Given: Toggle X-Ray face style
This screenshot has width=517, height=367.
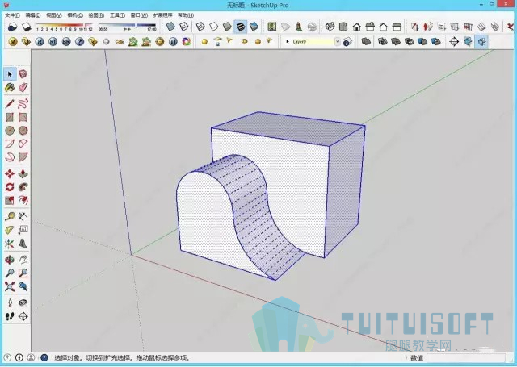Looking at the screenshot, I should pyautogui.click(x=170, y=27).
